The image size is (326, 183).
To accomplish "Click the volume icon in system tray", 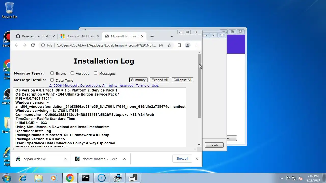I will coord(300,178).
